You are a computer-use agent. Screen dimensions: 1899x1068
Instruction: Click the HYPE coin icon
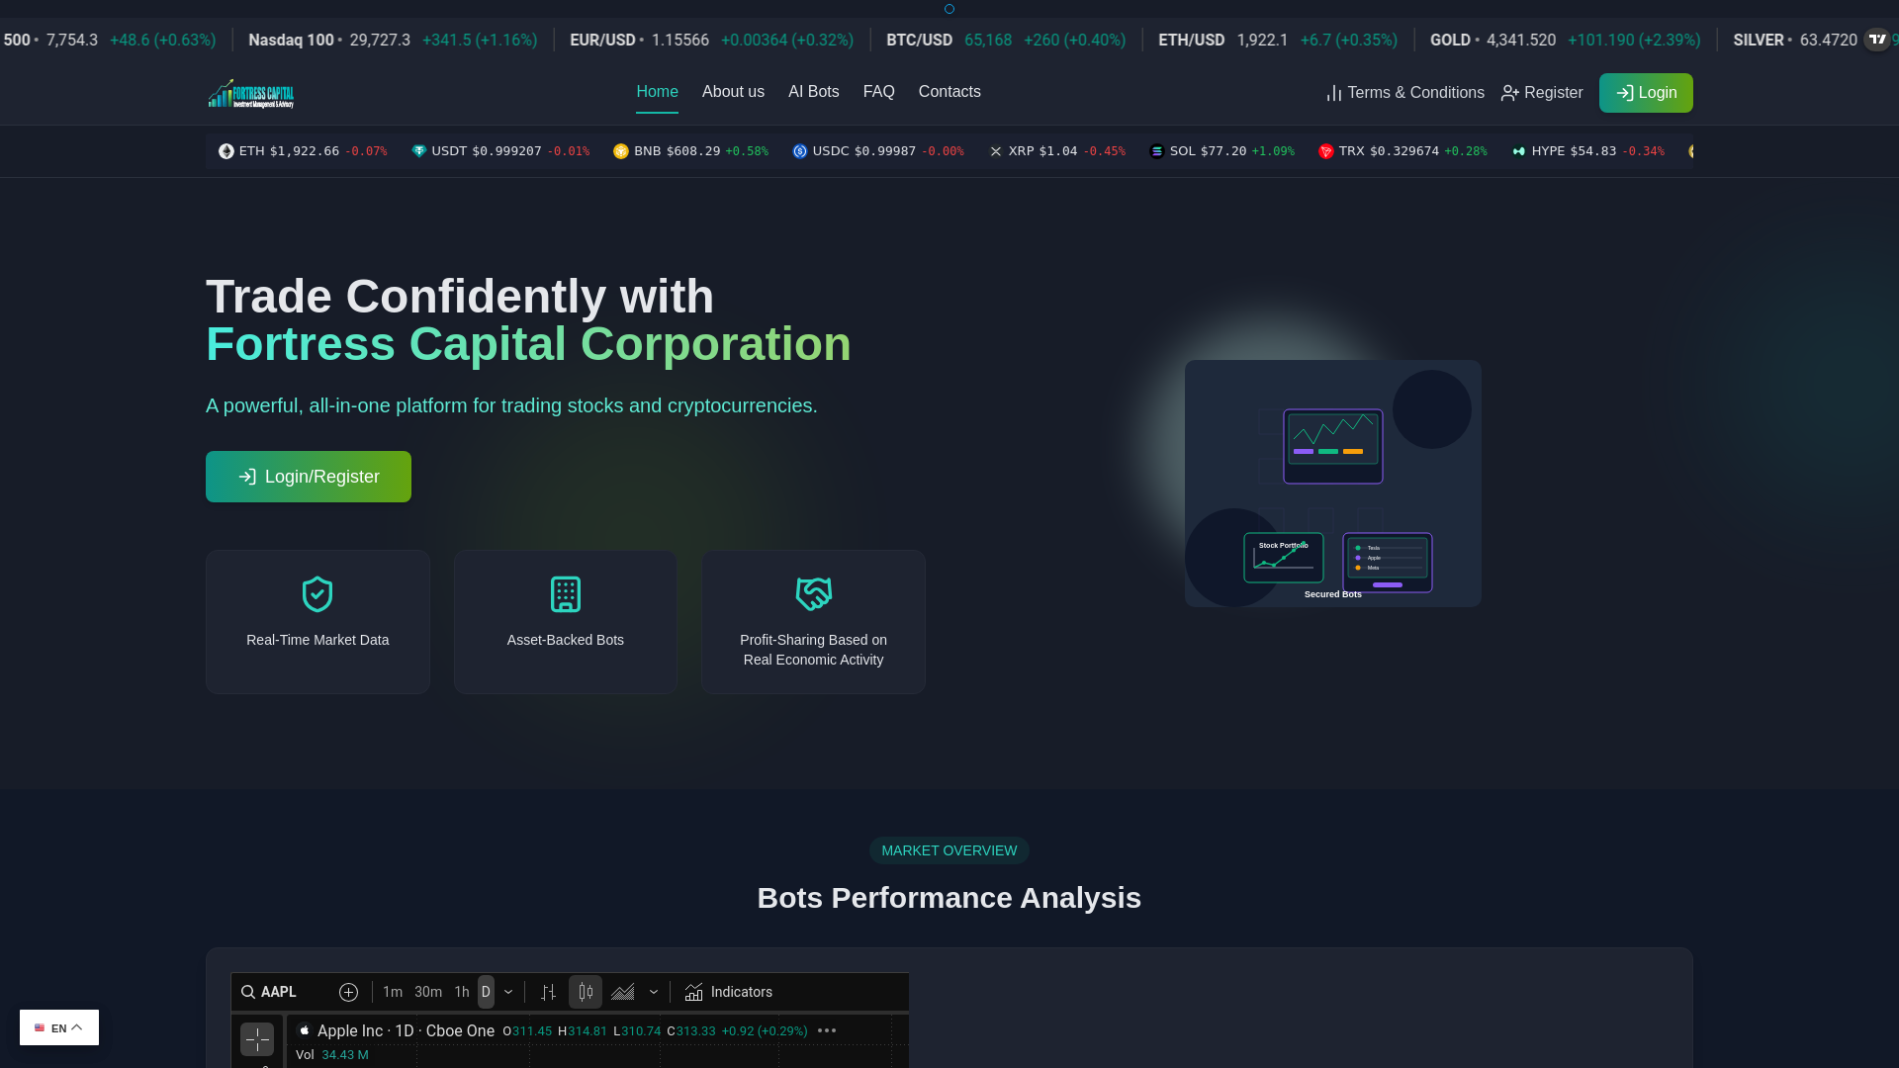(1519, 151)
